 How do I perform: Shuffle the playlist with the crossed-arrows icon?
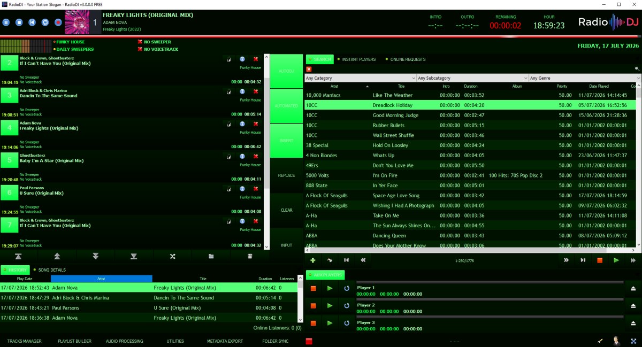click(x=172, y=257)
